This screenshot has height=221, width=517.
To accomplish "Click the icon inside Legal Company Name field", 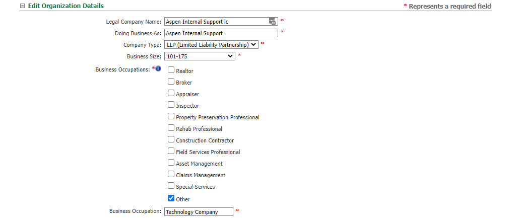I will pos(272,22).
